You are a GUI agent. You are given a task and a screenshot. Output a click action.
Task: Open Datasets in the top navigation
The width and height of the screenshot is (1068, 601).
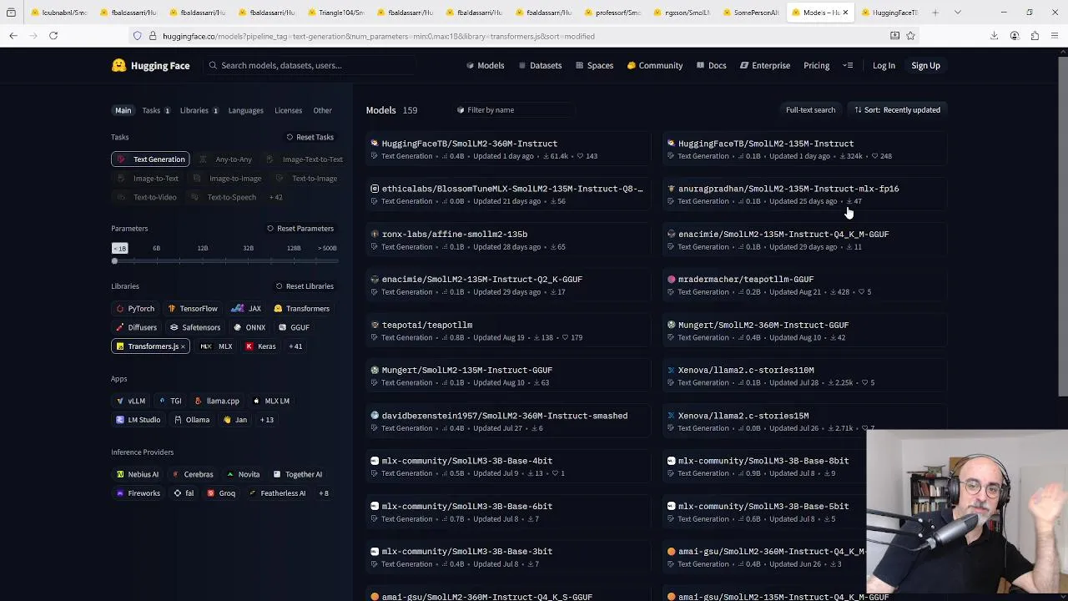pyautogui.click(x=540, y=65)
